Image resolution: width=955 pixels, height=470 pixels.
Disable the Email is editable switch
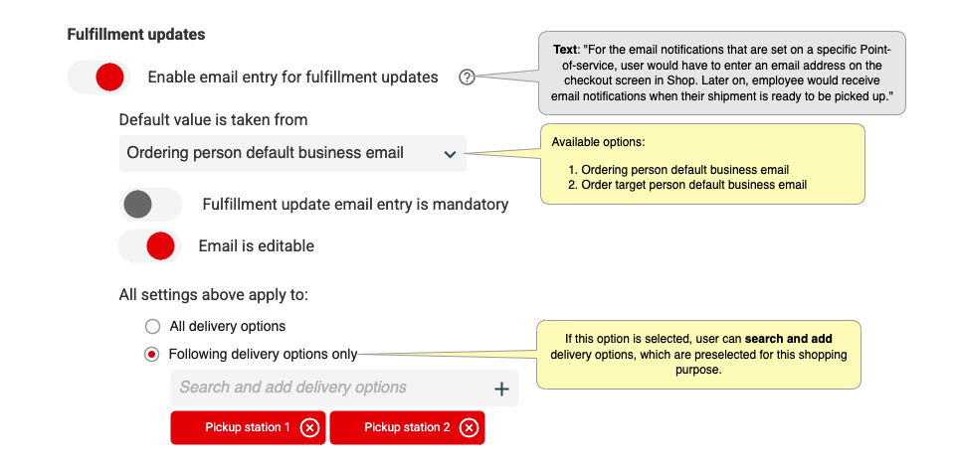tap(149, 245)
